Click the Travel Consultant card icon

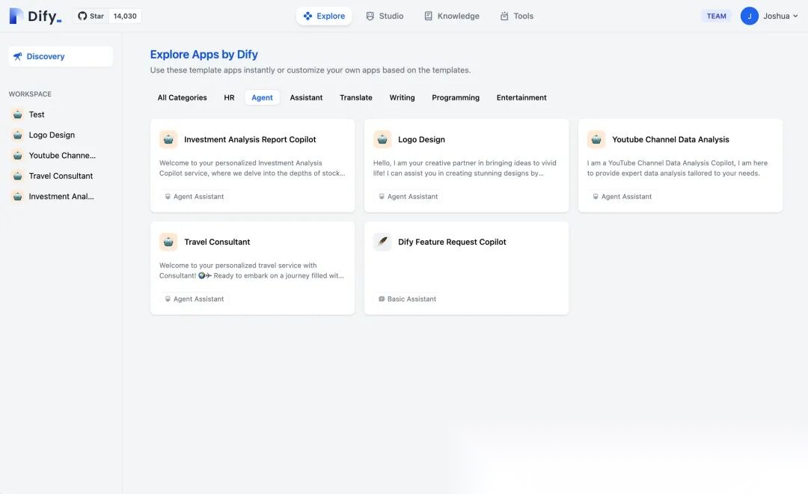pyautogui.click(x=168, y=242)
